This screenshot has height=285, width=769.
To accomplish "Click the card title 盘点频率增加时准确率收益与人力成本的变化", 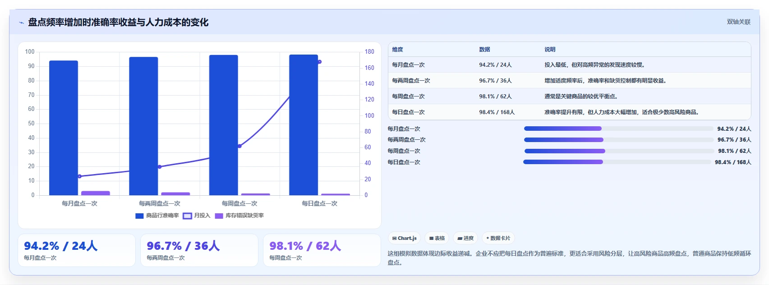I will (118, 22).
